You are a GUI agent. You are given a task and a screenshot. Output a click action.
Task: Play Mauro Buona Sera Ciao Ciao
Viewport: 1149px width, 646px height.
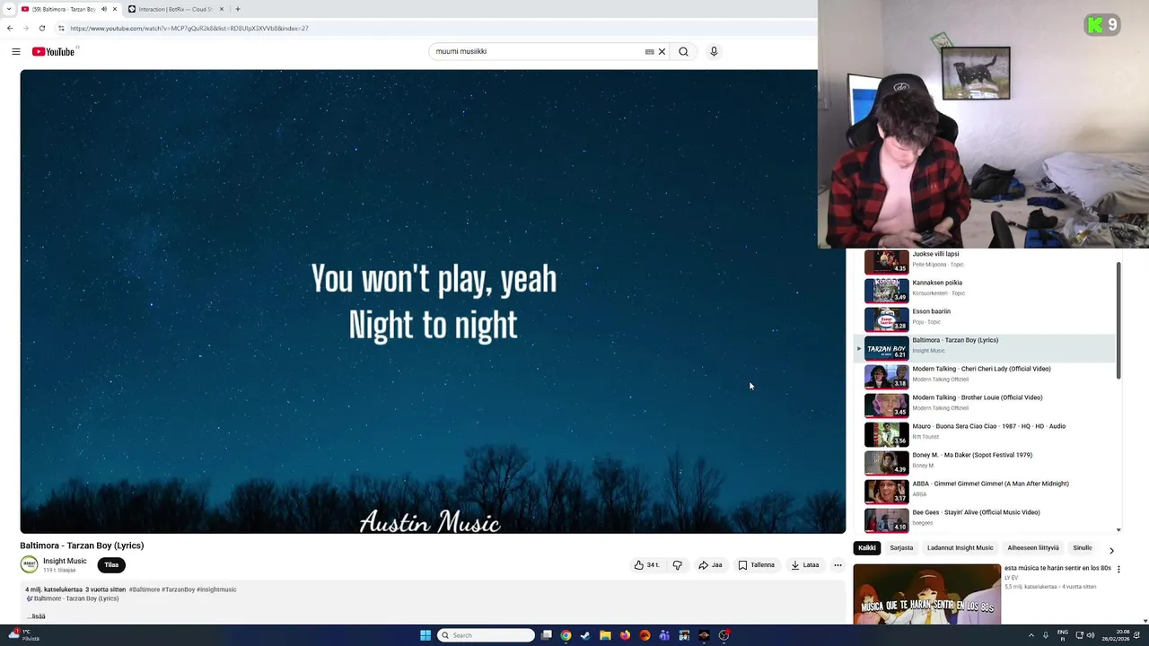coord(985,433)
